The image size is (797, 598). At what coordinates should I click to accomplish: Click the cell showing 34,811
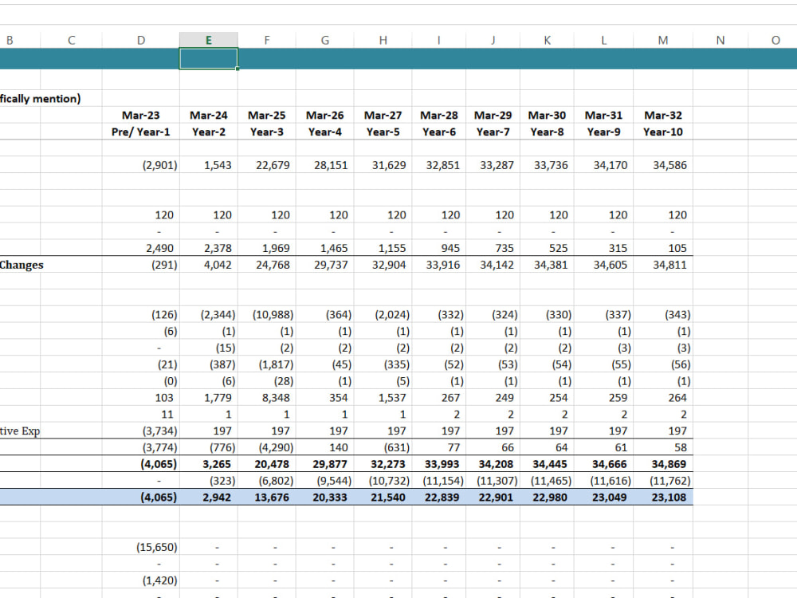pos(663,265)
